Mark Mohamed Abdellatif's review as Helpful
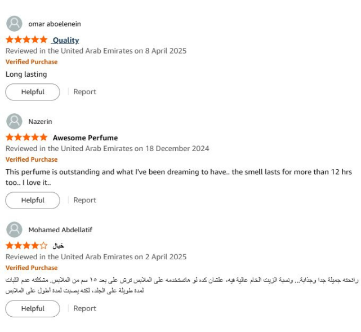This screenshot has width=361, height=332. (x=33, y=308)
